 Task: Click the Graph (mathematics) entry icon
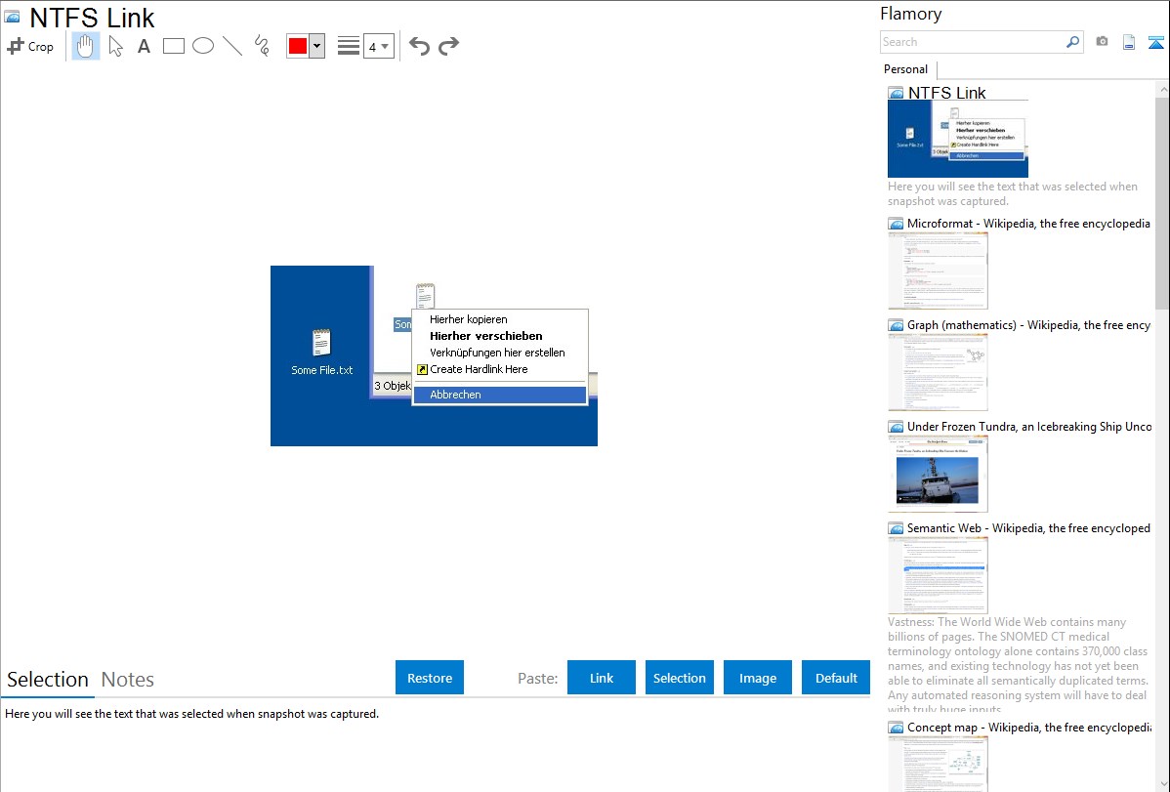point(897,325)
